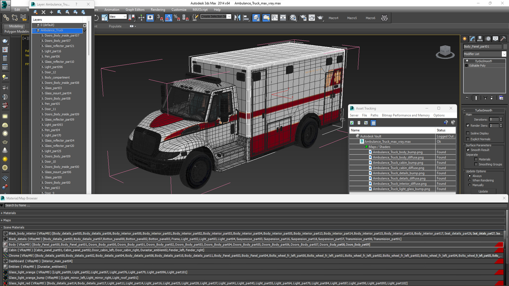The image size is (509, 286).
Task: Toggle Smooth Result checkbox
Action: (x=468, y=150)
